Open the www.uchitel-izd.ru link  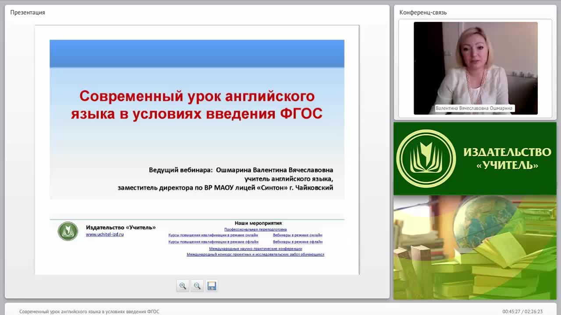[105, 234]
